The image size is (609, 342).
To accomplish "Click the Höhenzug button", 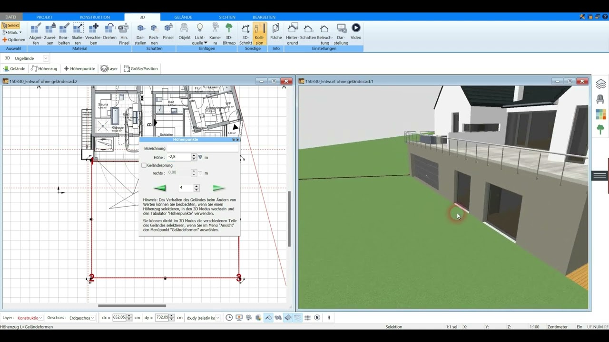I will (44, 68).
